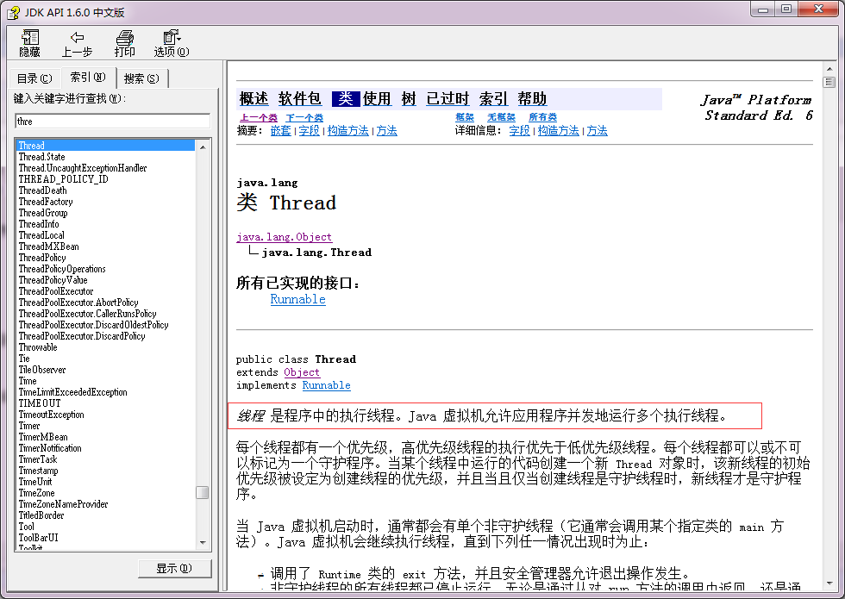Open the 已过时 (Deprecated) navigation link
This screenshot has height=599, width=845.
coord(448,99)
